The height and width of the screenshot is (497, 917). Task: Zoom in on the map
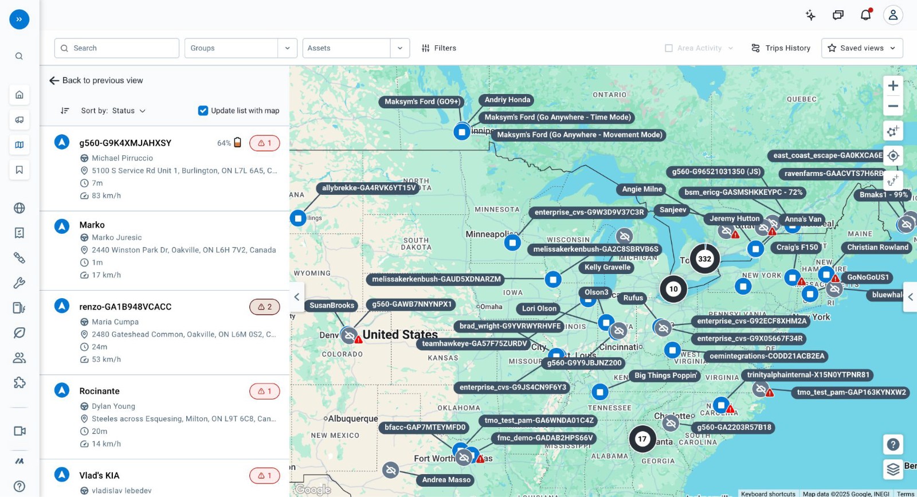pos(893,86)
